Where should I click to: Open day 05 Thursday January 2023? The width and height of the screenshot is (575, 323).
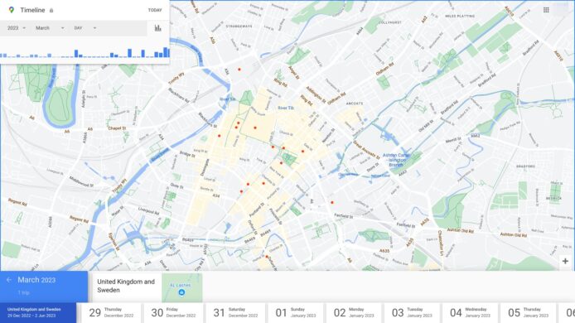click(529, 313)
